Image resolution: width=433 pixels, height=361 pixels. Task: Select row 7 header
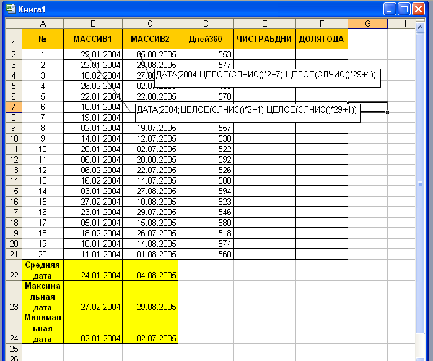(x=14, y=107)
